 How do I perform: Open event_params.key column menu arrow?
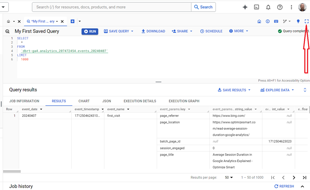[x=189, y=109]
